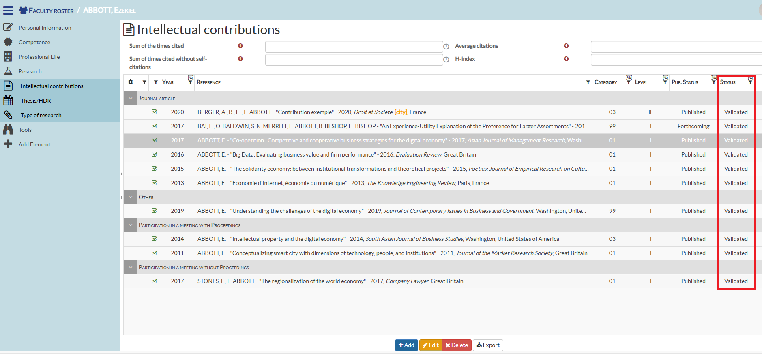Collapse the Other group
This screenshot has height=354, width=762.
coord(131,197)
